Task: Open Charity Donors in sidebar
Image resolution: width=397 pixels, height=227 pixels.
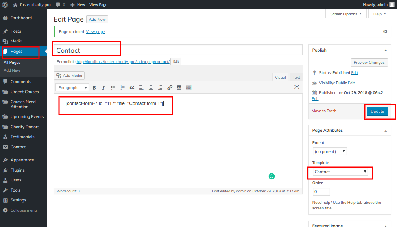Action: pyautogui.click(x=25, y=127)
